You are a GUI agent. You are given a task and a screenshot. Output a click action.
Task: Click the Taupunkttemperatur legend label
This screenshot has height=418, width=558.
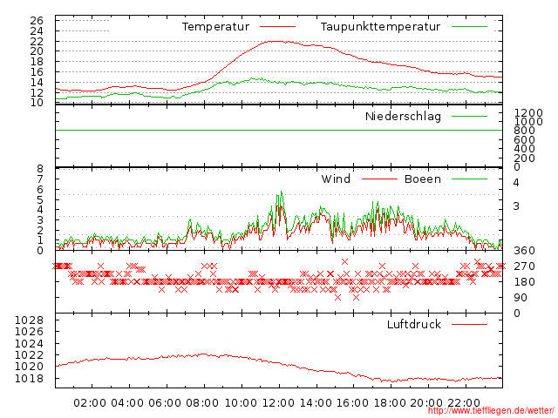click(380, 27)
